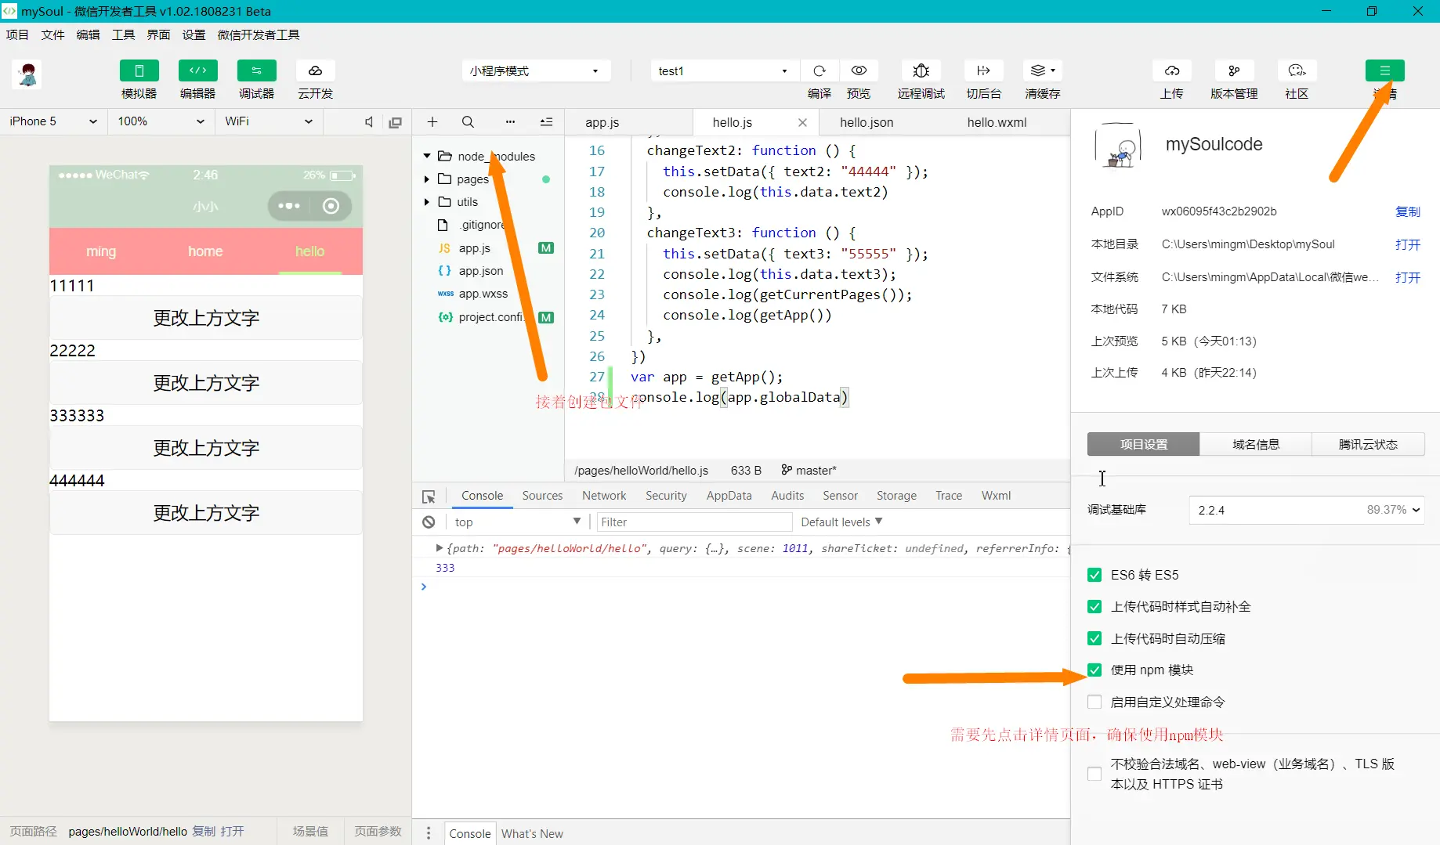The height and width of the screenshot is (845, 1440).
Task: Close the hello.js editor tab
Action: pyautogui.click(x=802, y=122)
